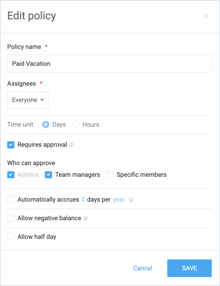The height and width of the screenshot is (286, 220).
Task: Enable the Automatically accrues checkbox
Action: 11,200
